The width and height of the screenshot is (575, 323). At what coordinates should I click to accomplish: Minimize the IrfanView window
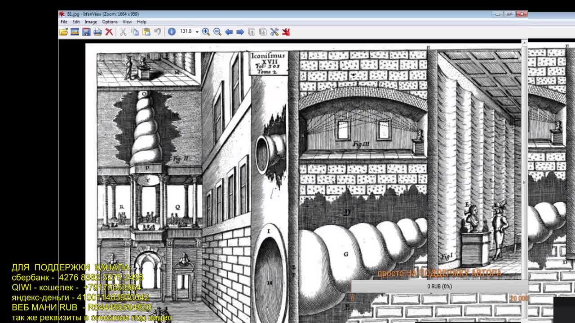pos(497,14)
